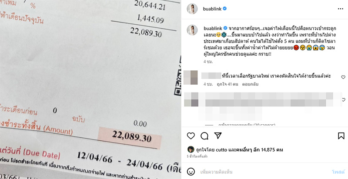
Task: Click first commenter's blurred avatar
Action: pos(191,77)
